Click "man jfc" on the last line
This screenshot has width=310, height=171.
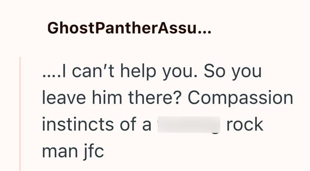click(73, 152)
